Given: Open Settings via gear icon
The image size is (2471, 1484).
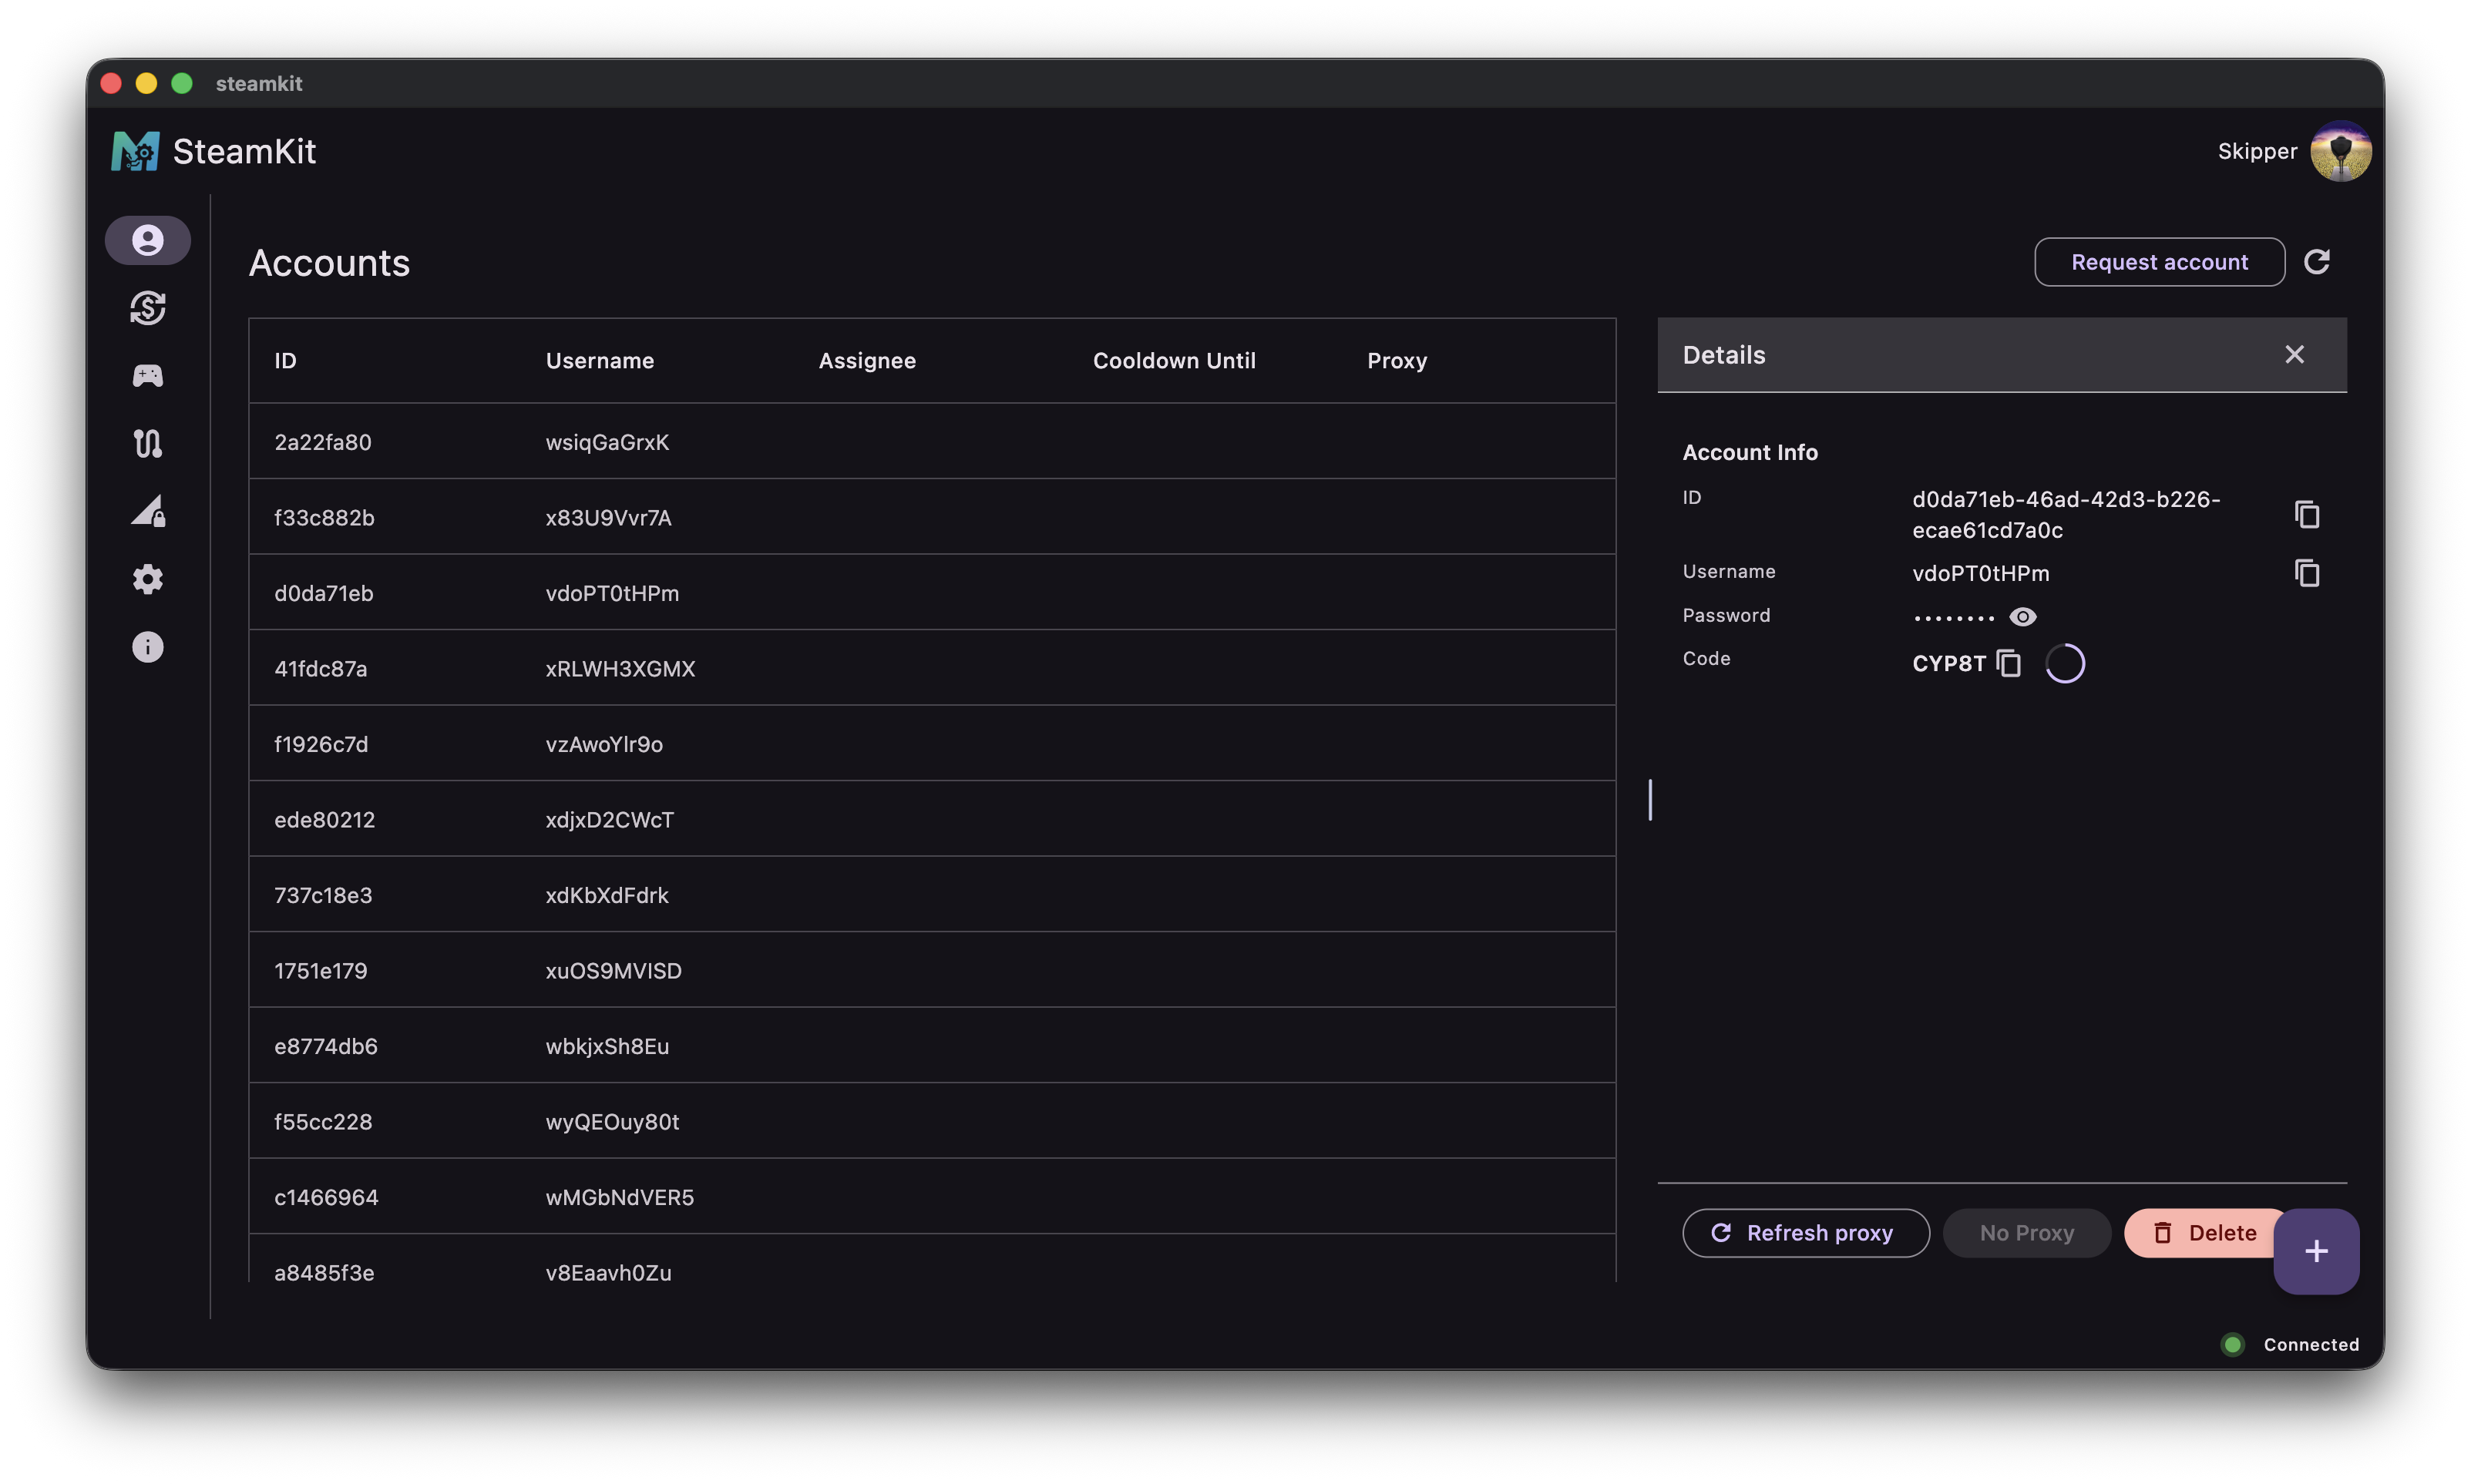Looking at the screenshot, I should click(148, 579).
